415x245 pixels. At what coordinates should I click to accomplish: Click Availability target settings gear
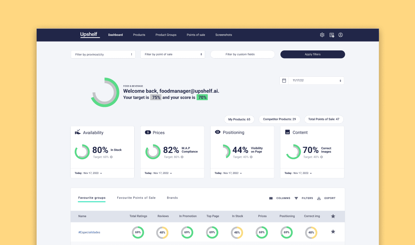point(111,157)
